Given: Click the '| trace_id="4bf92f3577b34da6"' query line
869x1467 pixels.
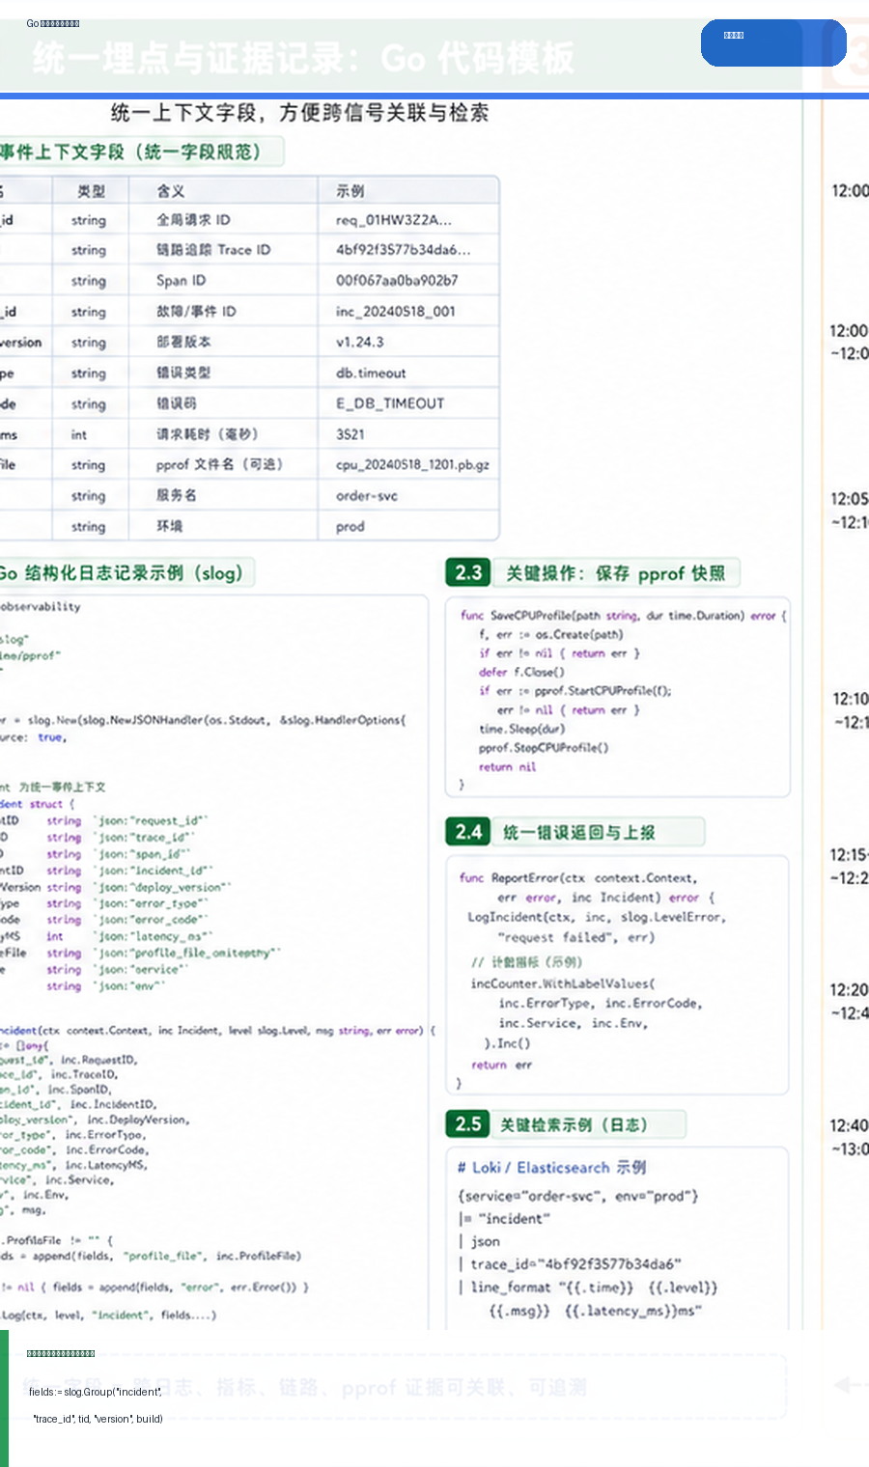Looking at the screenshot, I should tap(570, 1263).
